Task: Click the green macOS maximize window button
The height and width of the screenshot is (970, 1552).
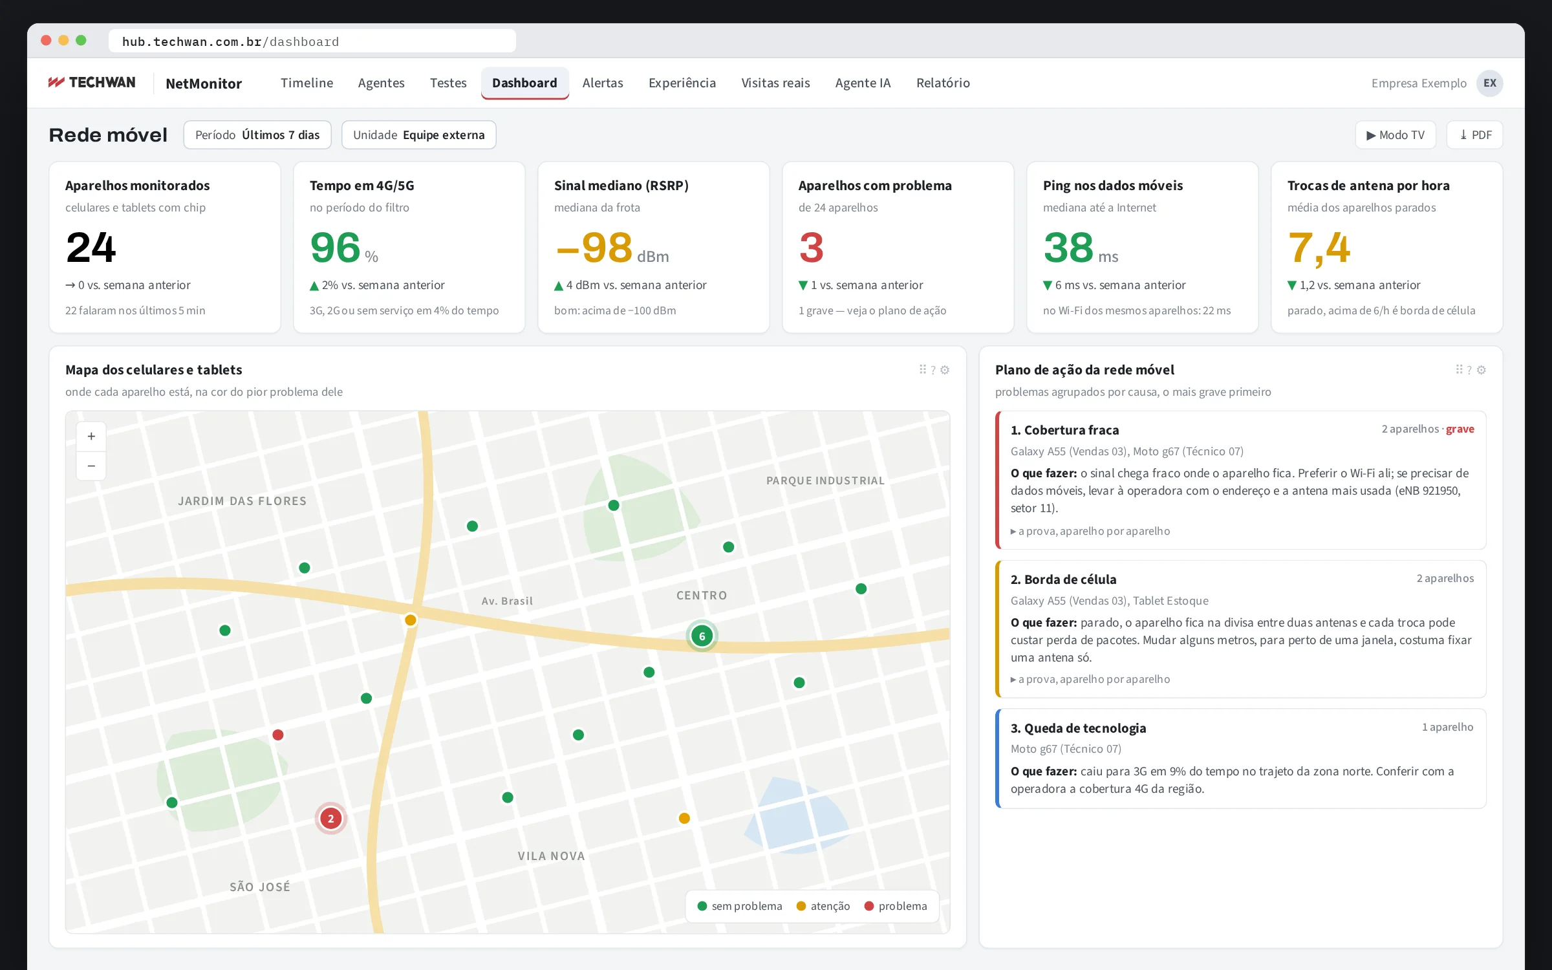Action: tap(81, 40)
